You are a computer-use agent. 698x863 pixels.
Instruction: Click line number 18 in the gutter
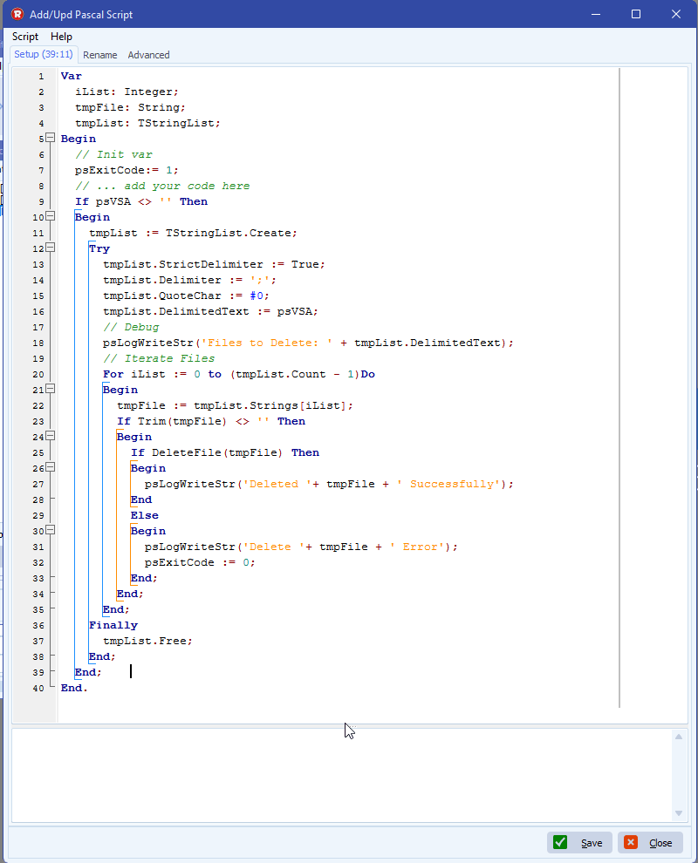tap(38, 343)
